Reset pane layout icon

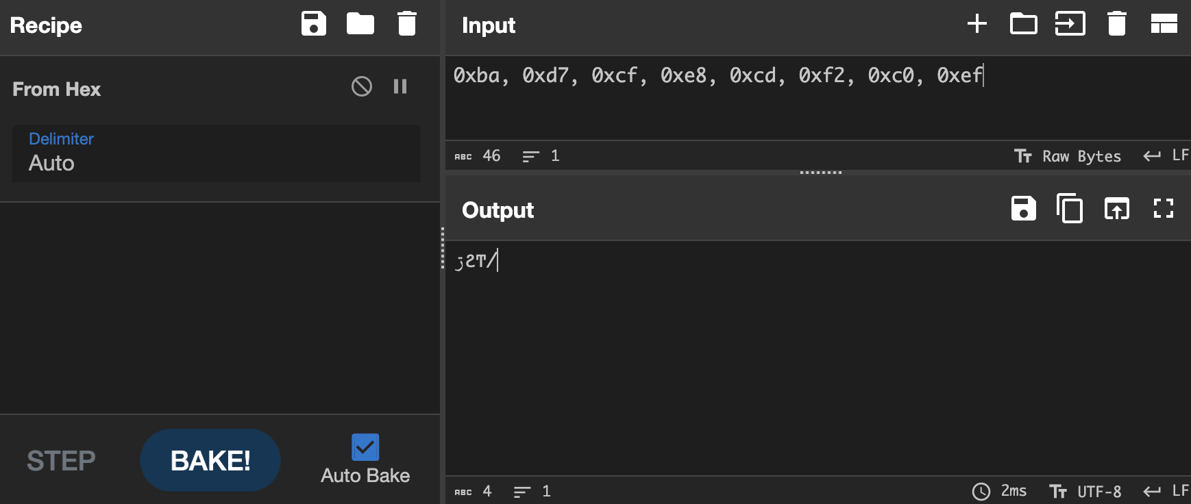(1164, 24)
